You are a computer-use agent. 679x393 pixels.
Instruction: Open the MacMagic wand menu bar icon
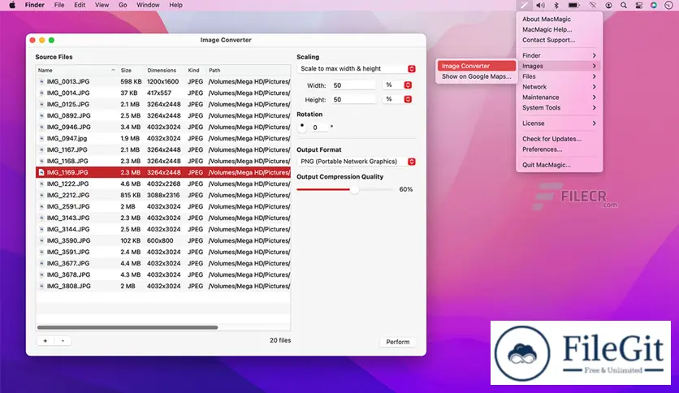(x=524, y=5)
